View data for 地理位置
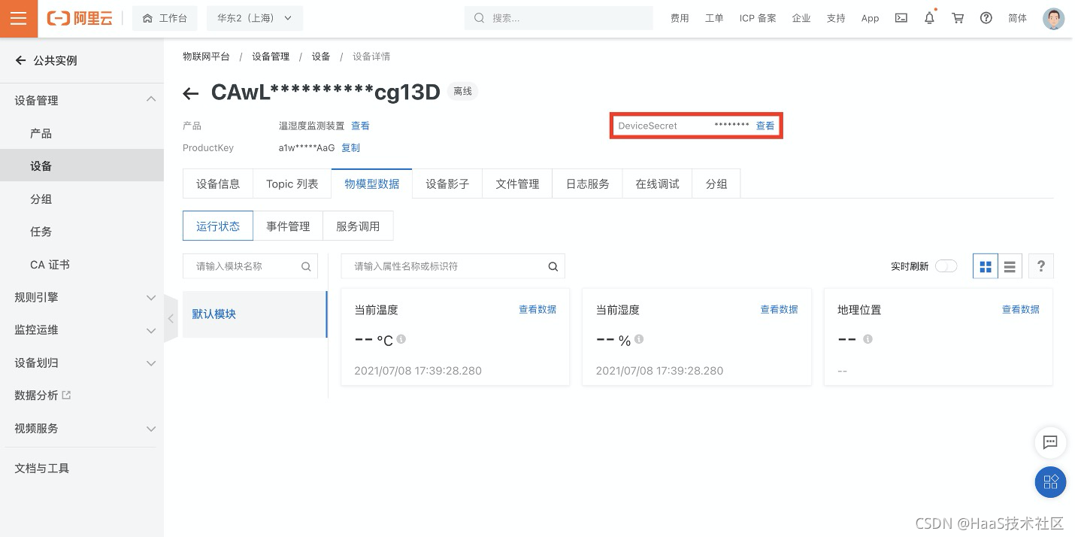Screen dimensions: 1075x537 click(1021, 309)
